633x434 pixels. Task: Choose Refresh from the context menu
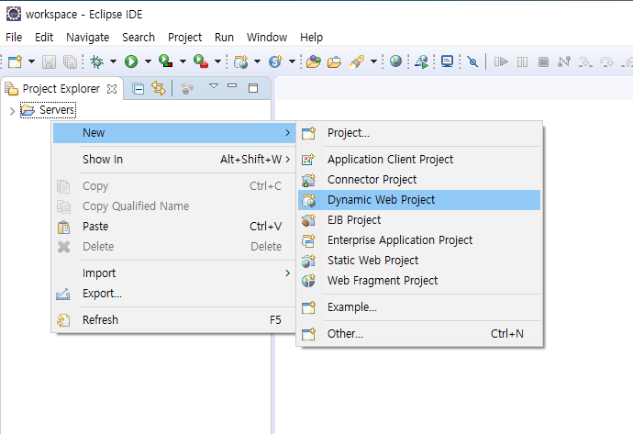(x=174, y=320)
